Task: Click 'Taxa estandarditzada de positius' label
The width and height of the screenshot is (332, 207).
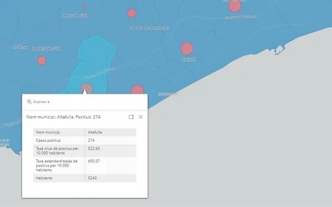Action: click(x=56, y=166)
